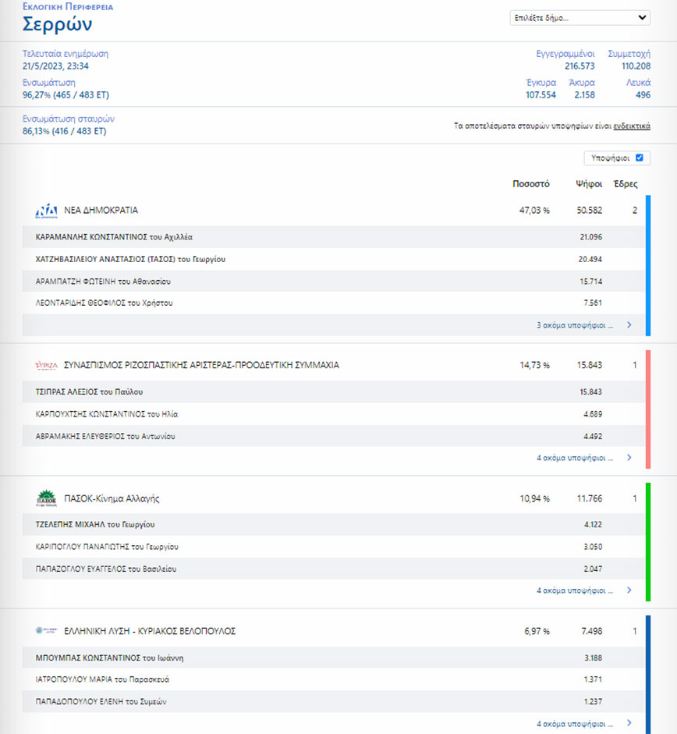Select candidate ΚΑΡΑΜΑΝΛΗΣ ΚΩΝΣΤΑΝΤΙΝΟΣ row
This screenshot has height=734, width=677.
[x=114, y=236]
